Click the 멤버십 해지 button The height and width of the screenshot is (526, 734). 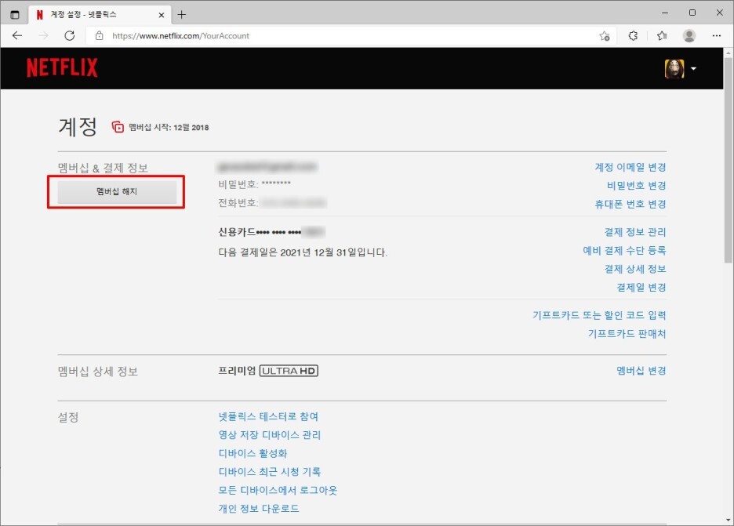click(117, 191)
